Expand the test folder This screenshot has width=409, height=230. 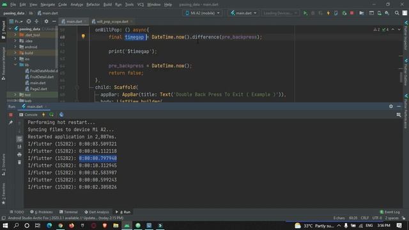tap(15, 95)
